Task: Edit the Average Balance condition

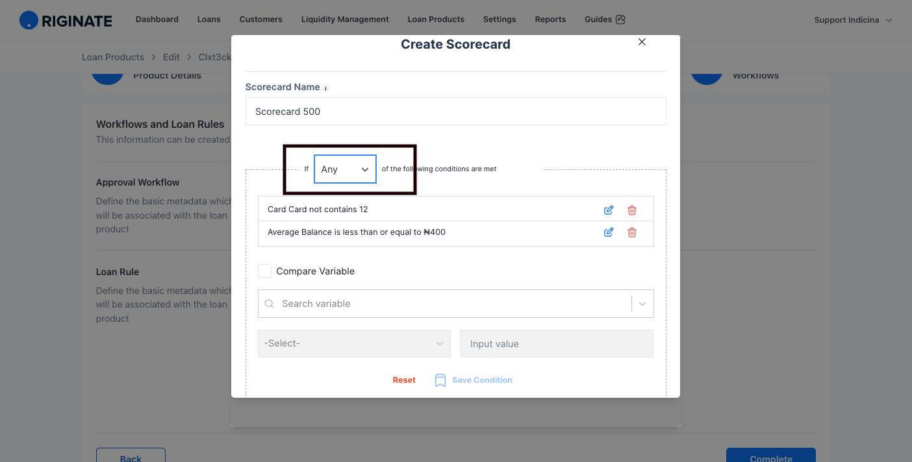Action: pos(609,232)
